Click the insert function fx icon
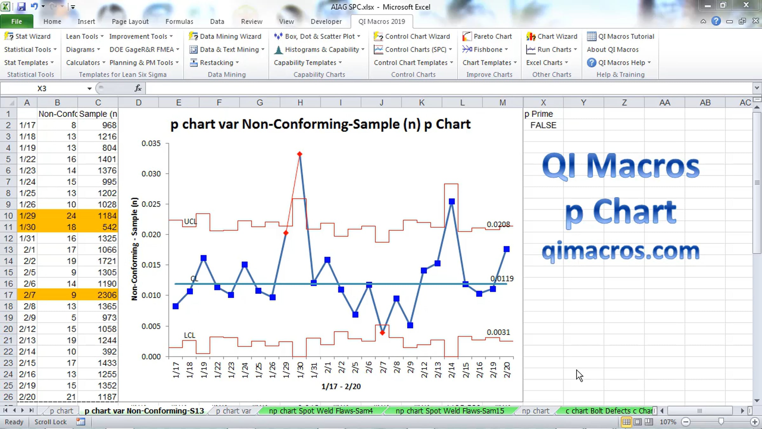The height and width of the screenshot is (429, 762). pos(138,88)
